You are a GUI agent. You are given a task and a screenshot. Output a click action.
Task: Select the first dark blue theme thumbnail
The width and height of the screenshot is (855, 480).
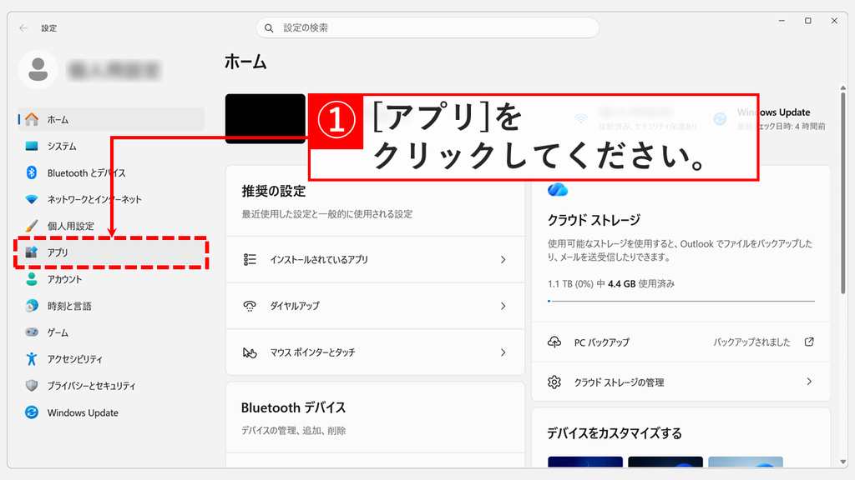click(585, 462)
